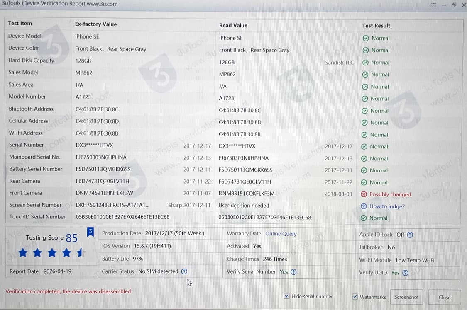Click the Close button at bottom right
This screenshot has height=310, width=467.
point(444,297)
